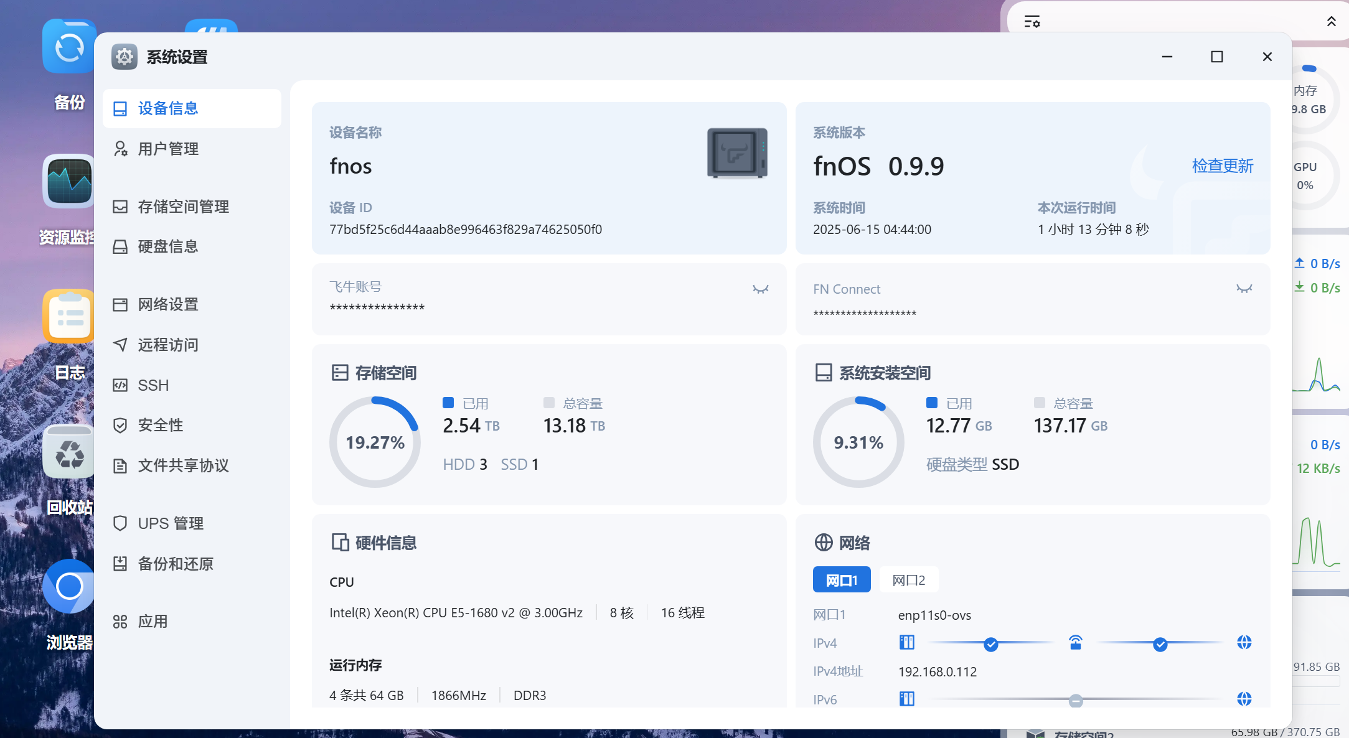This screenshot has height=738, width=1349.
Task: Reveal the hidden 飞牛账号 value
Action: pos(760,289)
